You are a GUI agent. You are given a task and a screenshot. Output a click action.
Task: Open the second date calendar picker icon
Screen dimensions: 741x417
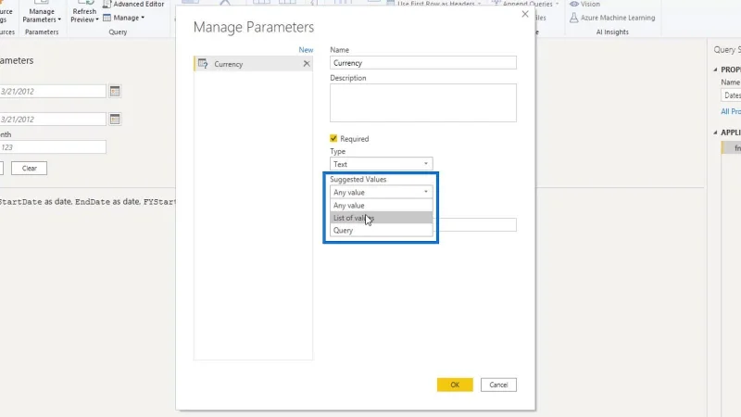115,120
